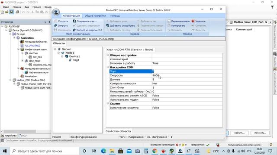Open the Правка menu in CODESYS
The width and height of the screenshot is (277, 155).
click(x=17, y=7)
